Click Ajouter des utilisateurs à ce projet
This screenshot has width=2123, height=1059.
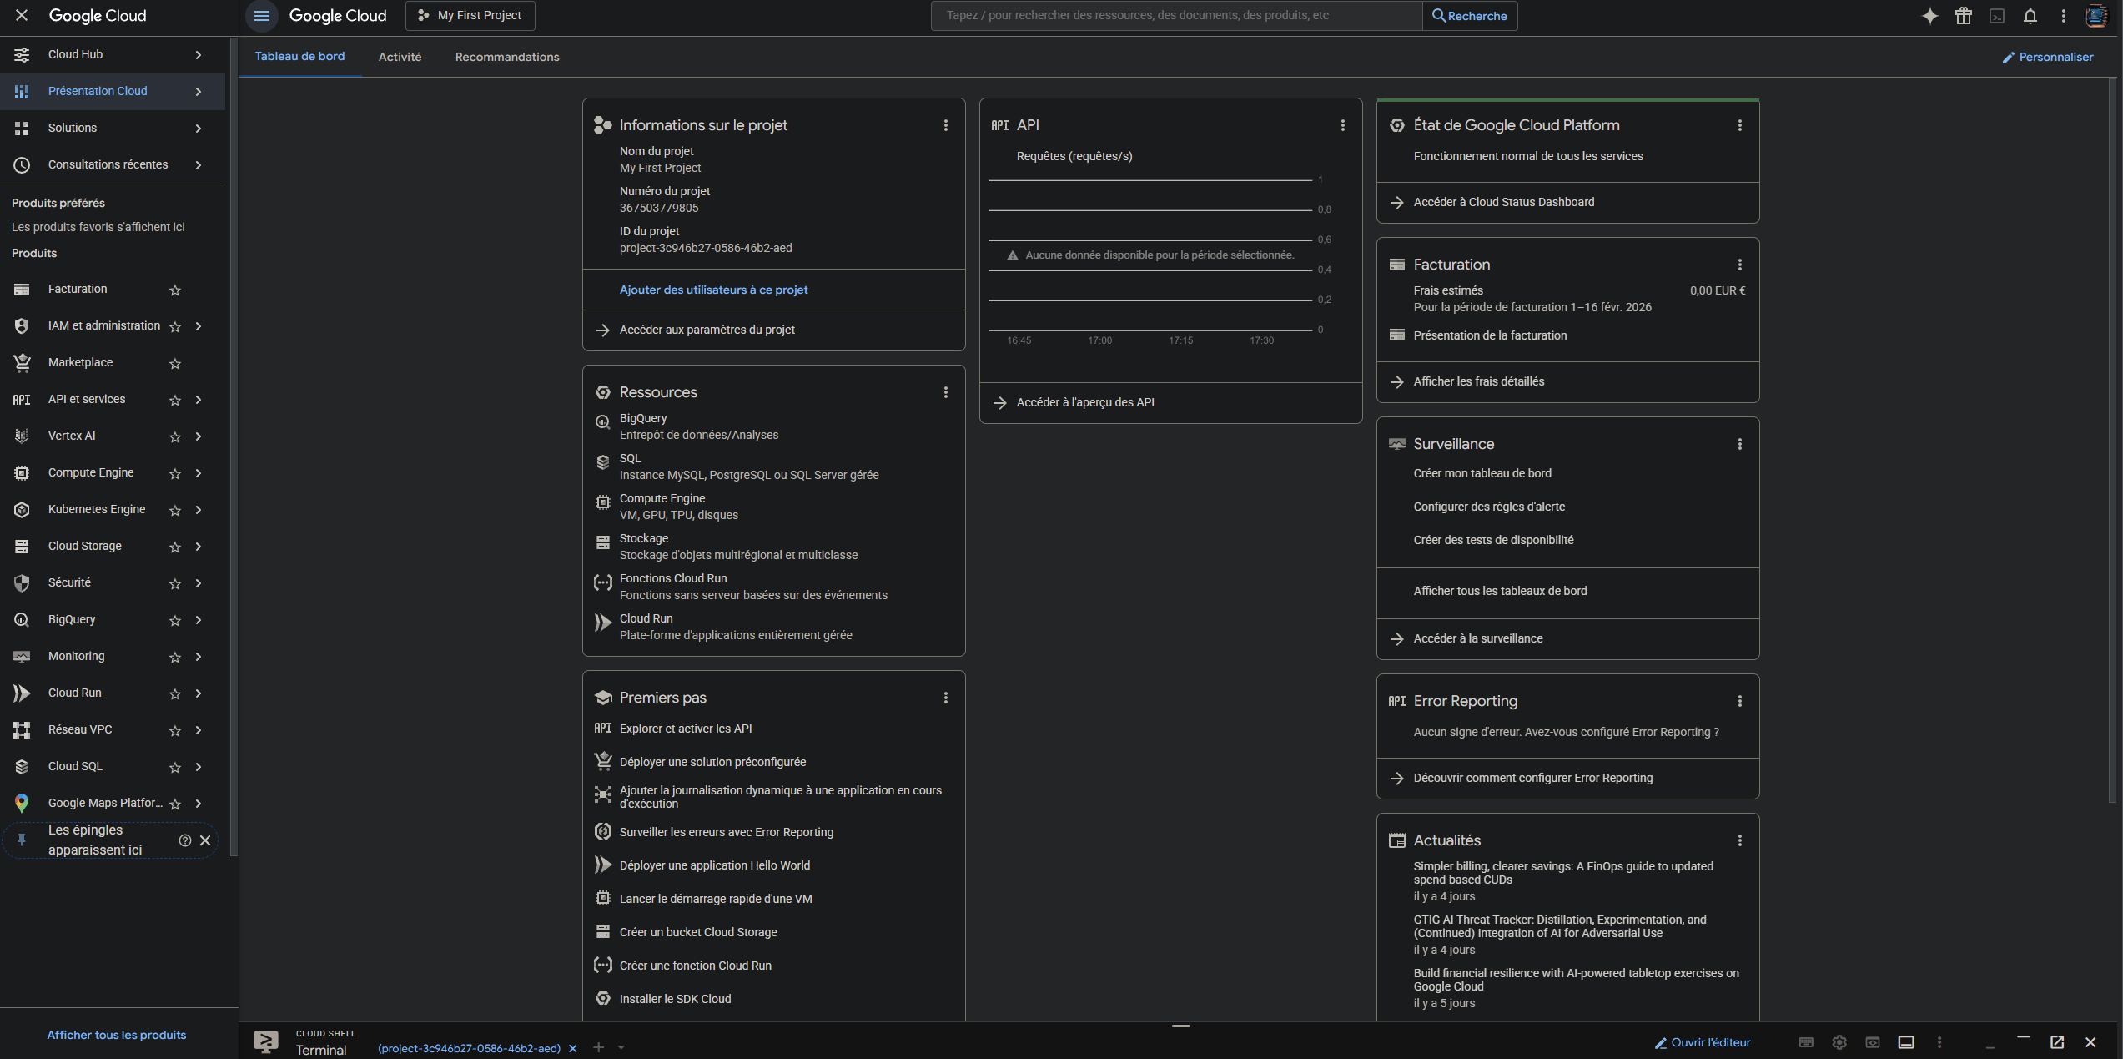[713, 290]
